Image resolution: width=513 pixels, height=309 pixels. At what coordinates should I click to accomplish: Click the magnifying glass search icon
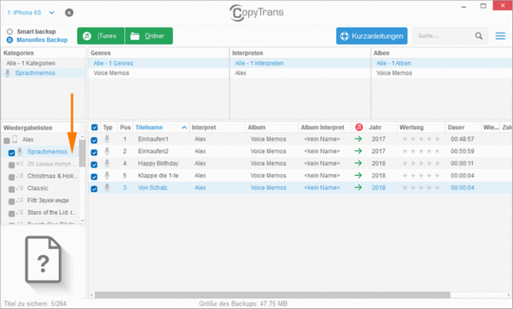point(479,36)
